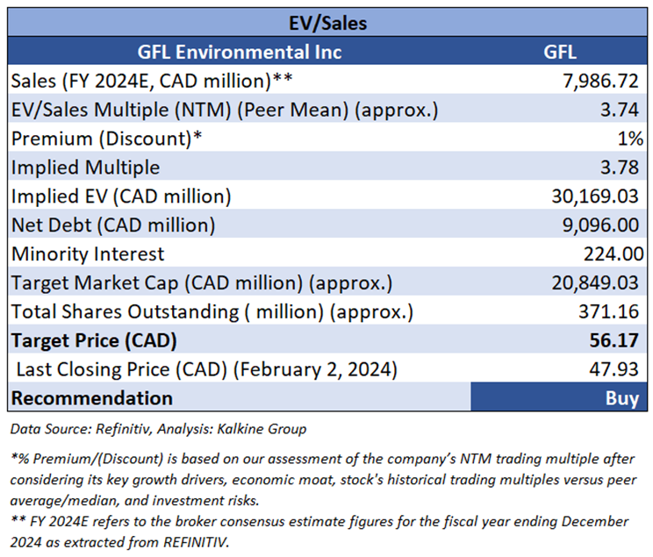Select the net debt value 9,096.00
Screen dimensions: 653x557
point(600,225)
